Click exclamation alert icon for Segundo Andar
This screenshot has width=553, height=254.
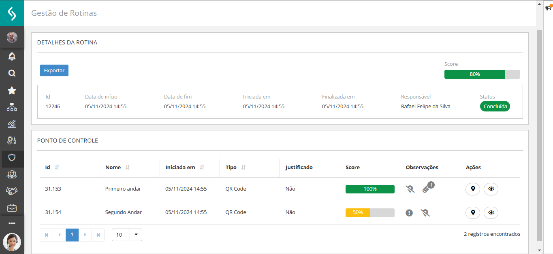point(409,213)
